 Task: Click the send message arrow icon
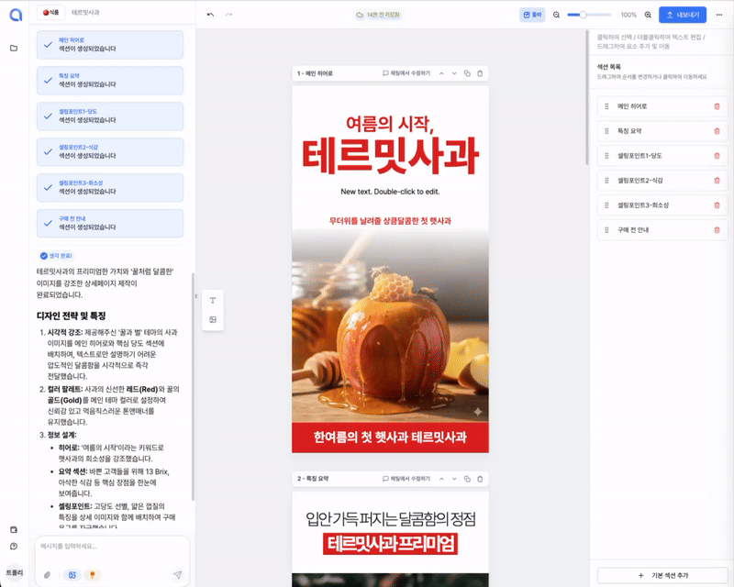click(x=177, y=575)
